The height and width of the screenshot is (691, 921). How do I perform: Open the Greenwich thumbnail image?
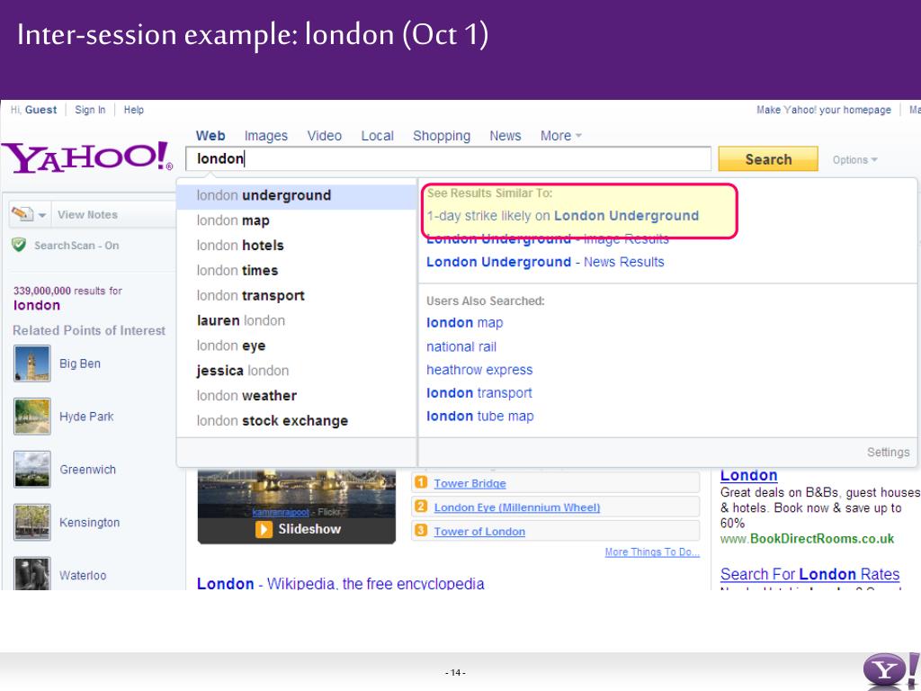tap(31, 470)
